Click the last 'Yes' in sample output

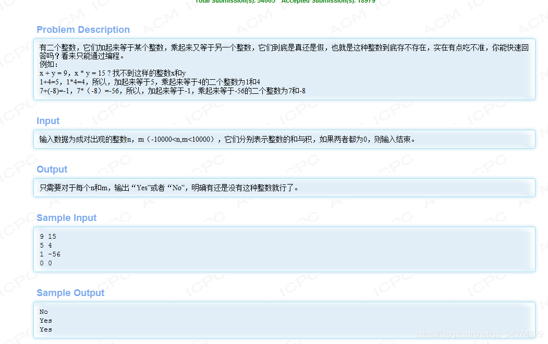(x=46, y=330)
